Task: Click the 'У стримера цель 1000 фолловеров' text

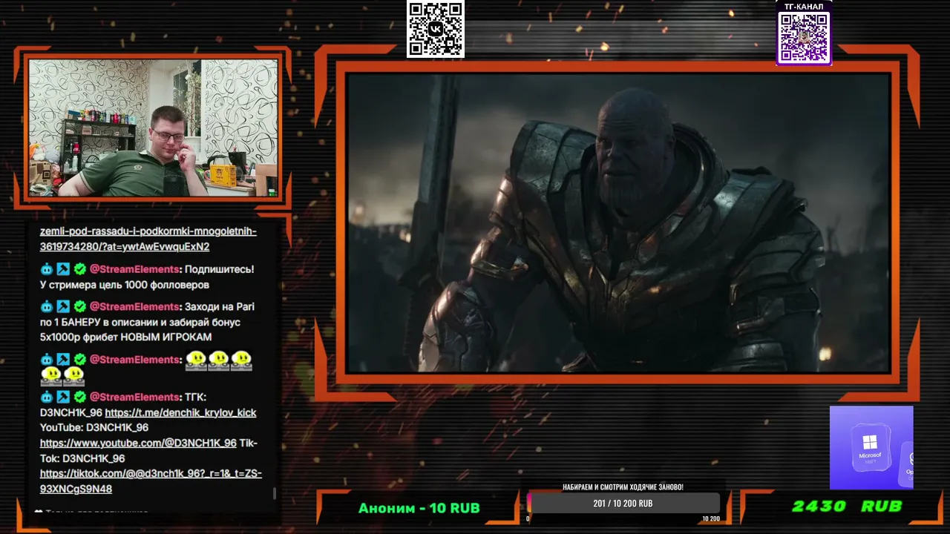Action: coord(125,285)
